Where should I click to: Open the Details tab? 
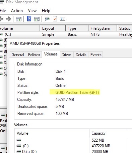tap(81, 55)
